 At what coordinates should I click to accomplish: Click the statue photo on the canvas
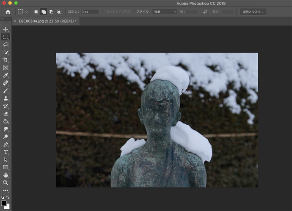[157, 120]
